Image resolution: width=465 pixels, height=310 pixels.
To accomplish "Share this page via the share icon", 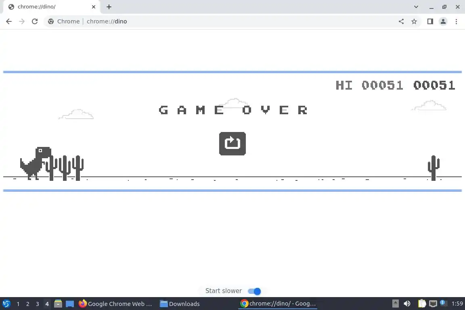I will click(401, 21).
